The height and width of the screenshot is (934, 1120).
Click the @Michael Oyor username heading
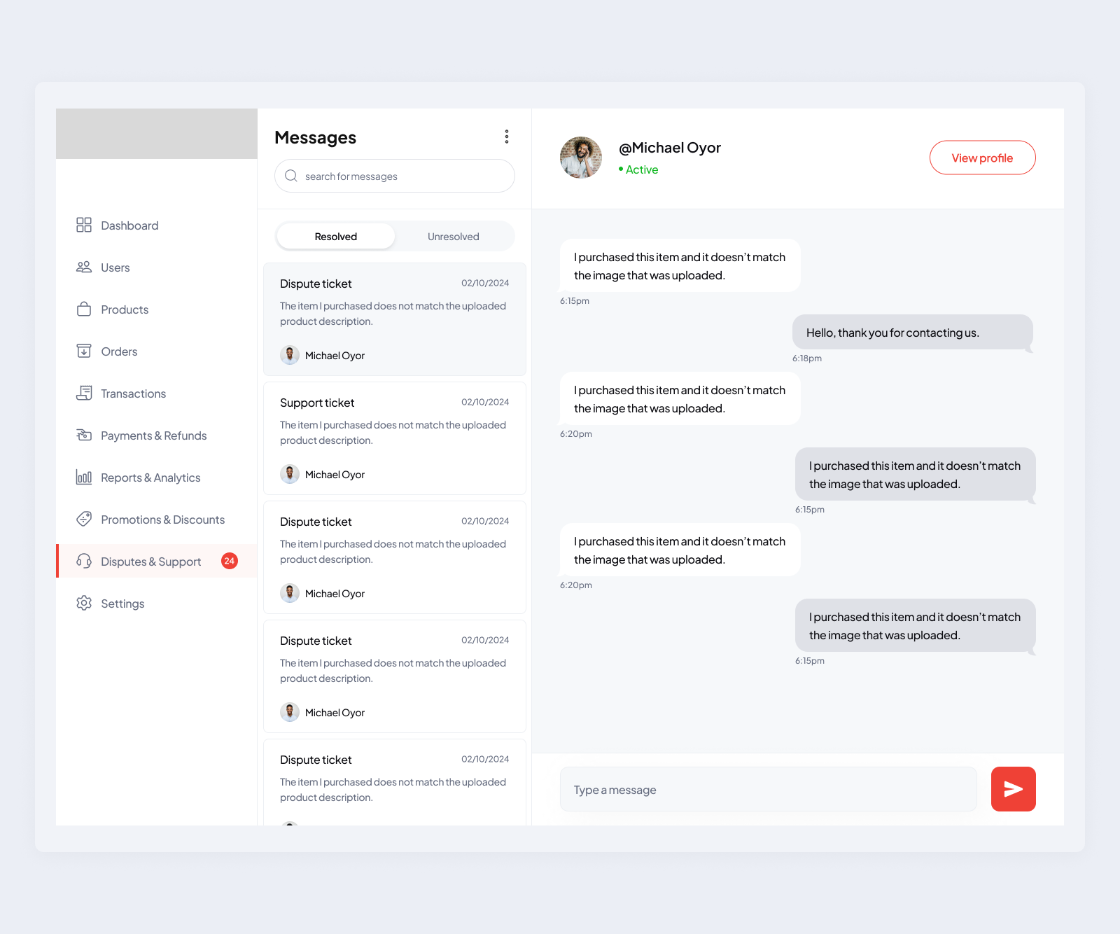click(x=670, y=148)
